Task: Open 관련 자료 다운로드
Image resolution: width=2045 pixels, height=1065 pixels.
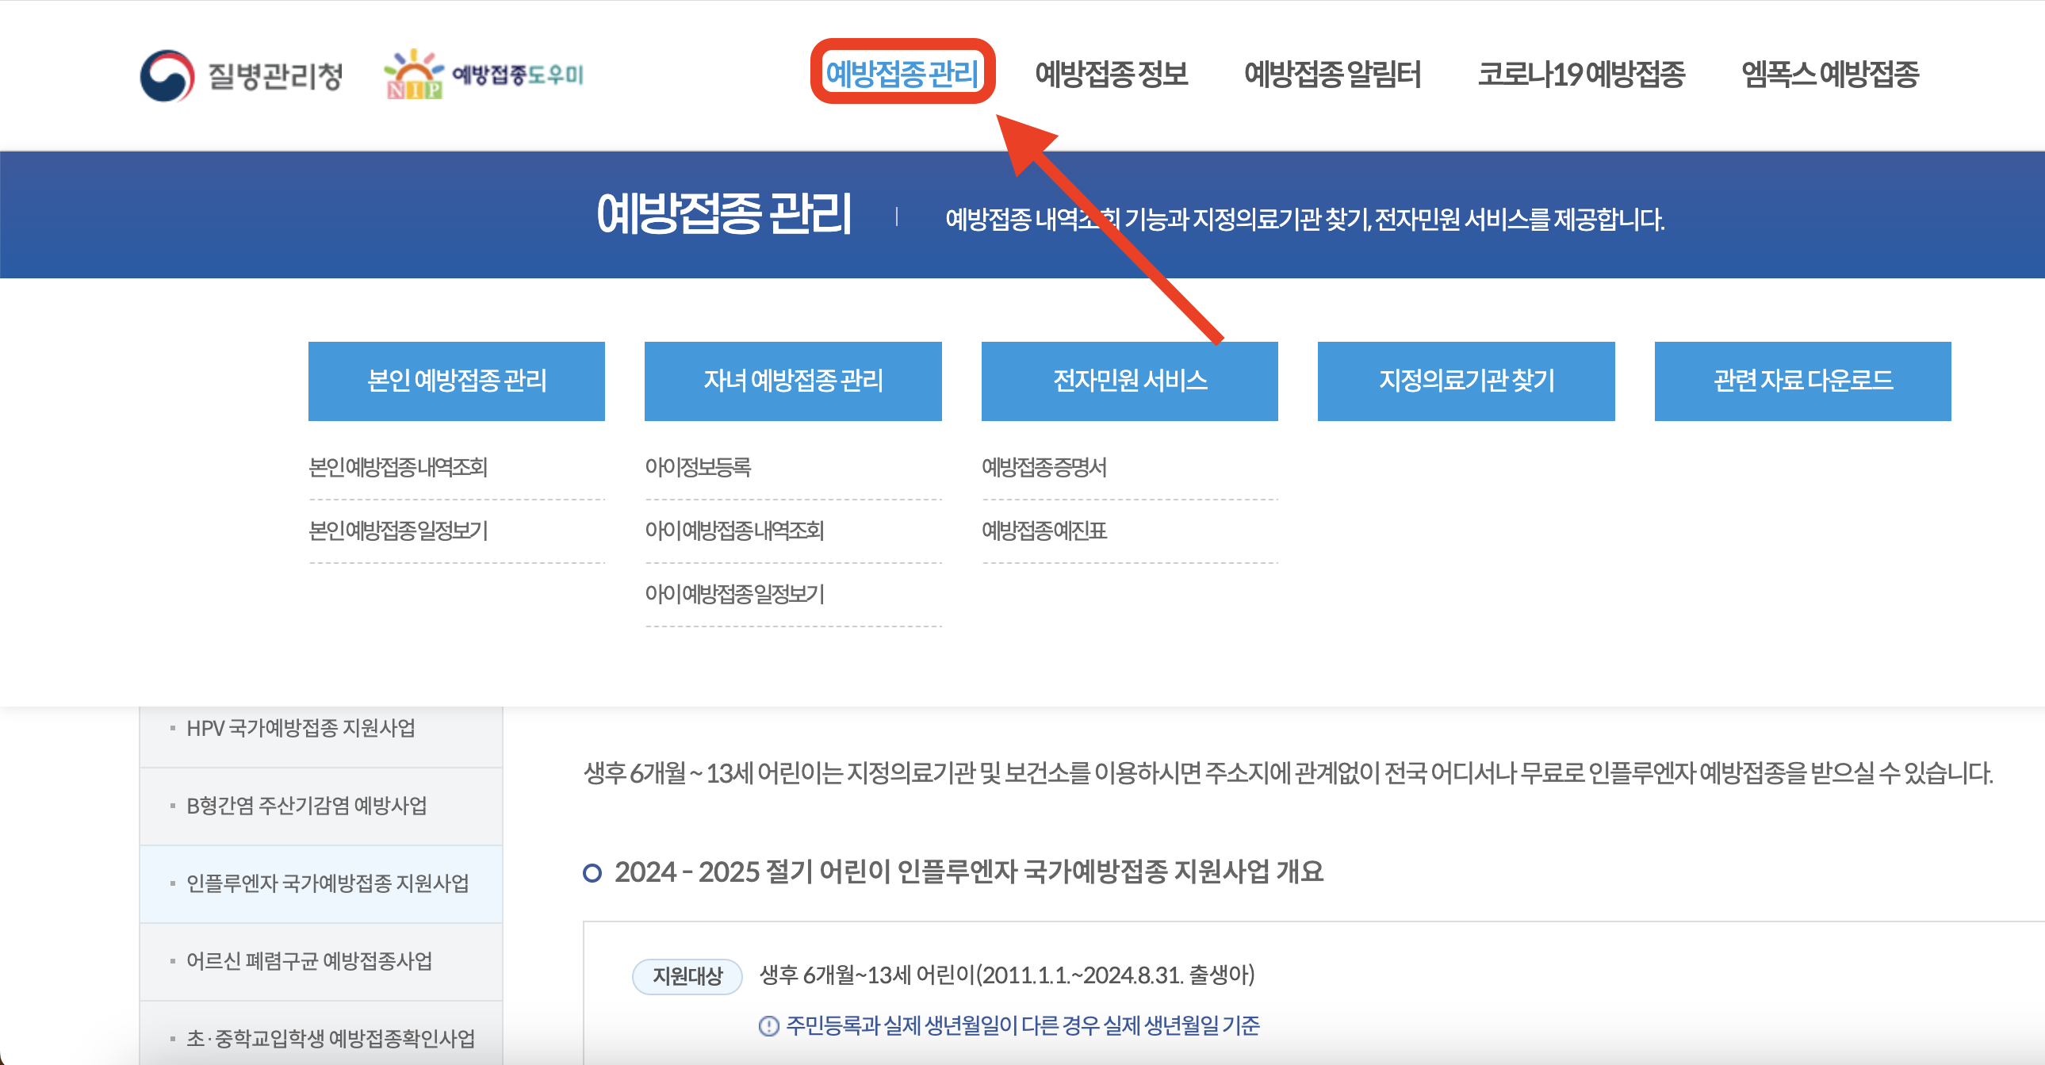Action: click(1802, 381)
